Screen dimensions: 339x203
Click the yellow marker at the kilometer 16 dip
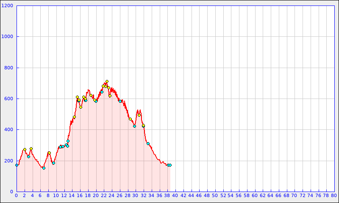pyautogui.click(x=81, y=107)
